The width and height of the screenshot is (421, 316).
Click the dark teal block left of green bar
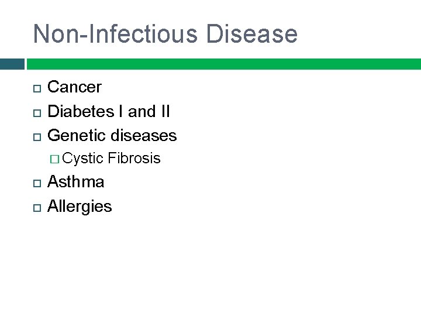tap(12, 64)
